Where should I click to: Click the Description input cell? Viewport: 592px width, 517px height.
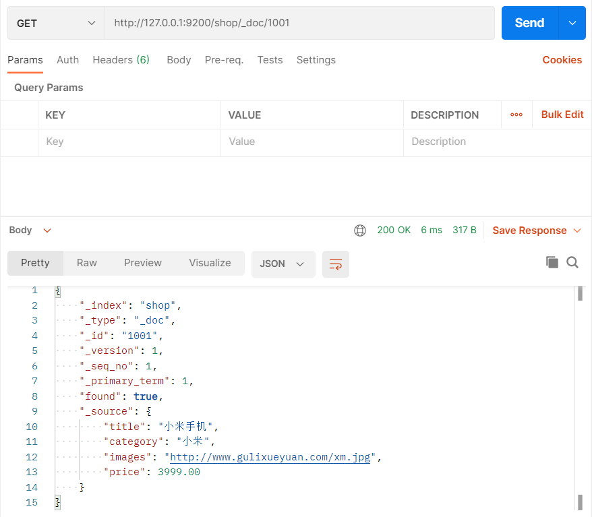497,142
